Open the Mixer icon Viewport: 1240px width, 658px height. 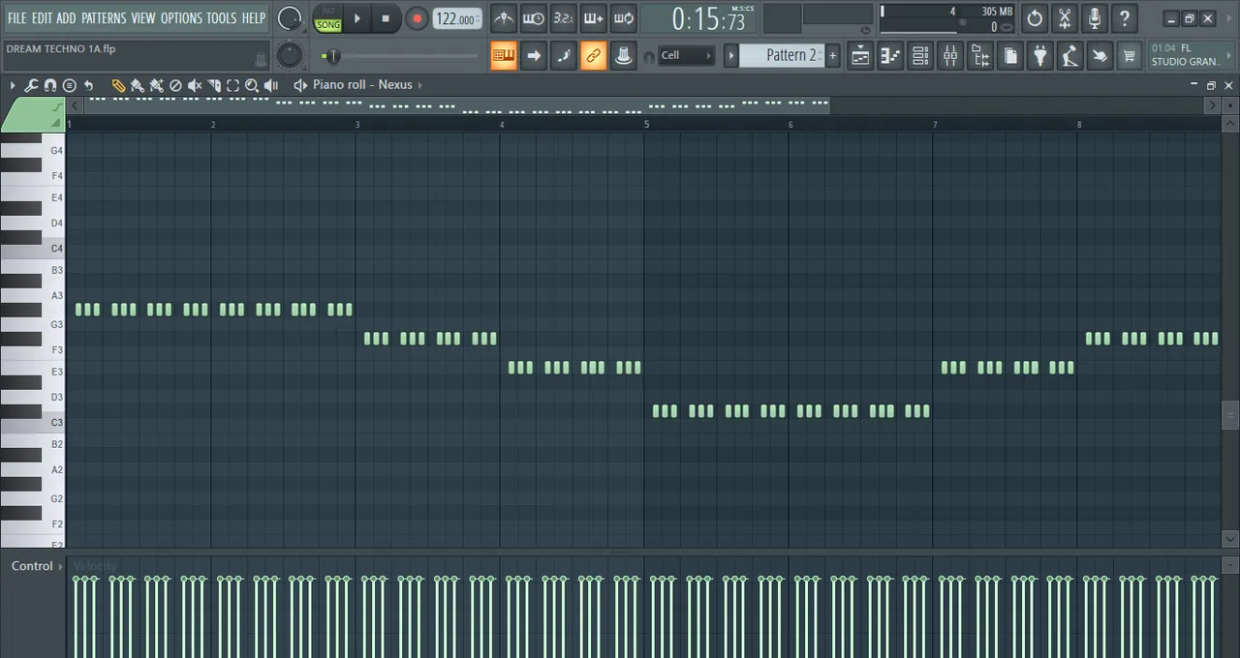point(950,56)
